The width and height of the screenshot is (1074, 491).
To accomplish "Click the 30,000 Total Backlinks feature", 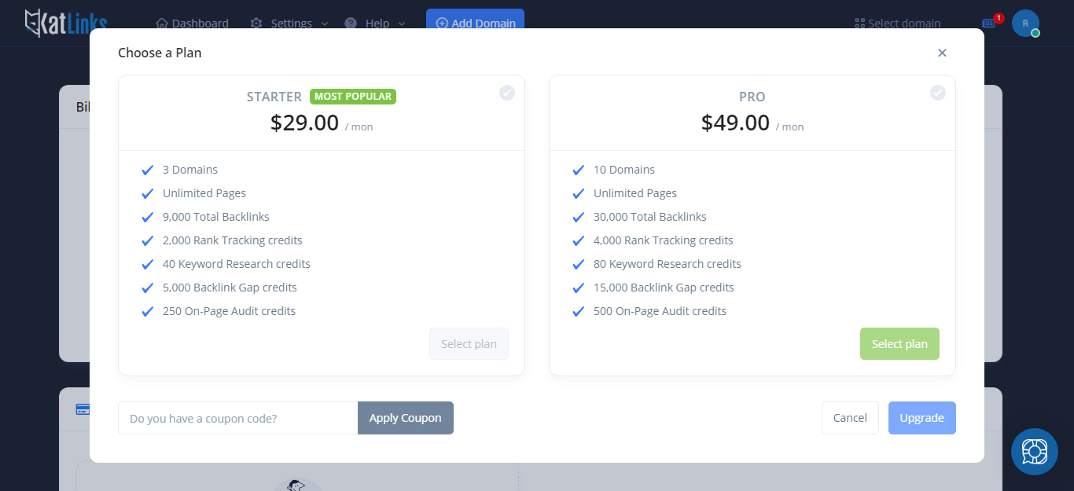I will (650, 217).
